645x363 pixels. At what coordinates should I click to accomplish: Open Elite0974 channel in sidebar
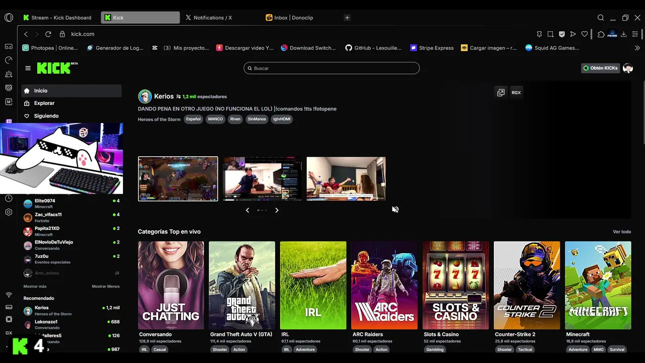[x=71, y=204]
